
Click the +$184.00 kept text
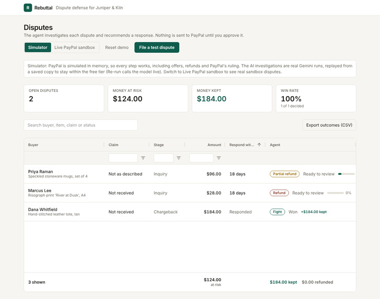[314, 212]
